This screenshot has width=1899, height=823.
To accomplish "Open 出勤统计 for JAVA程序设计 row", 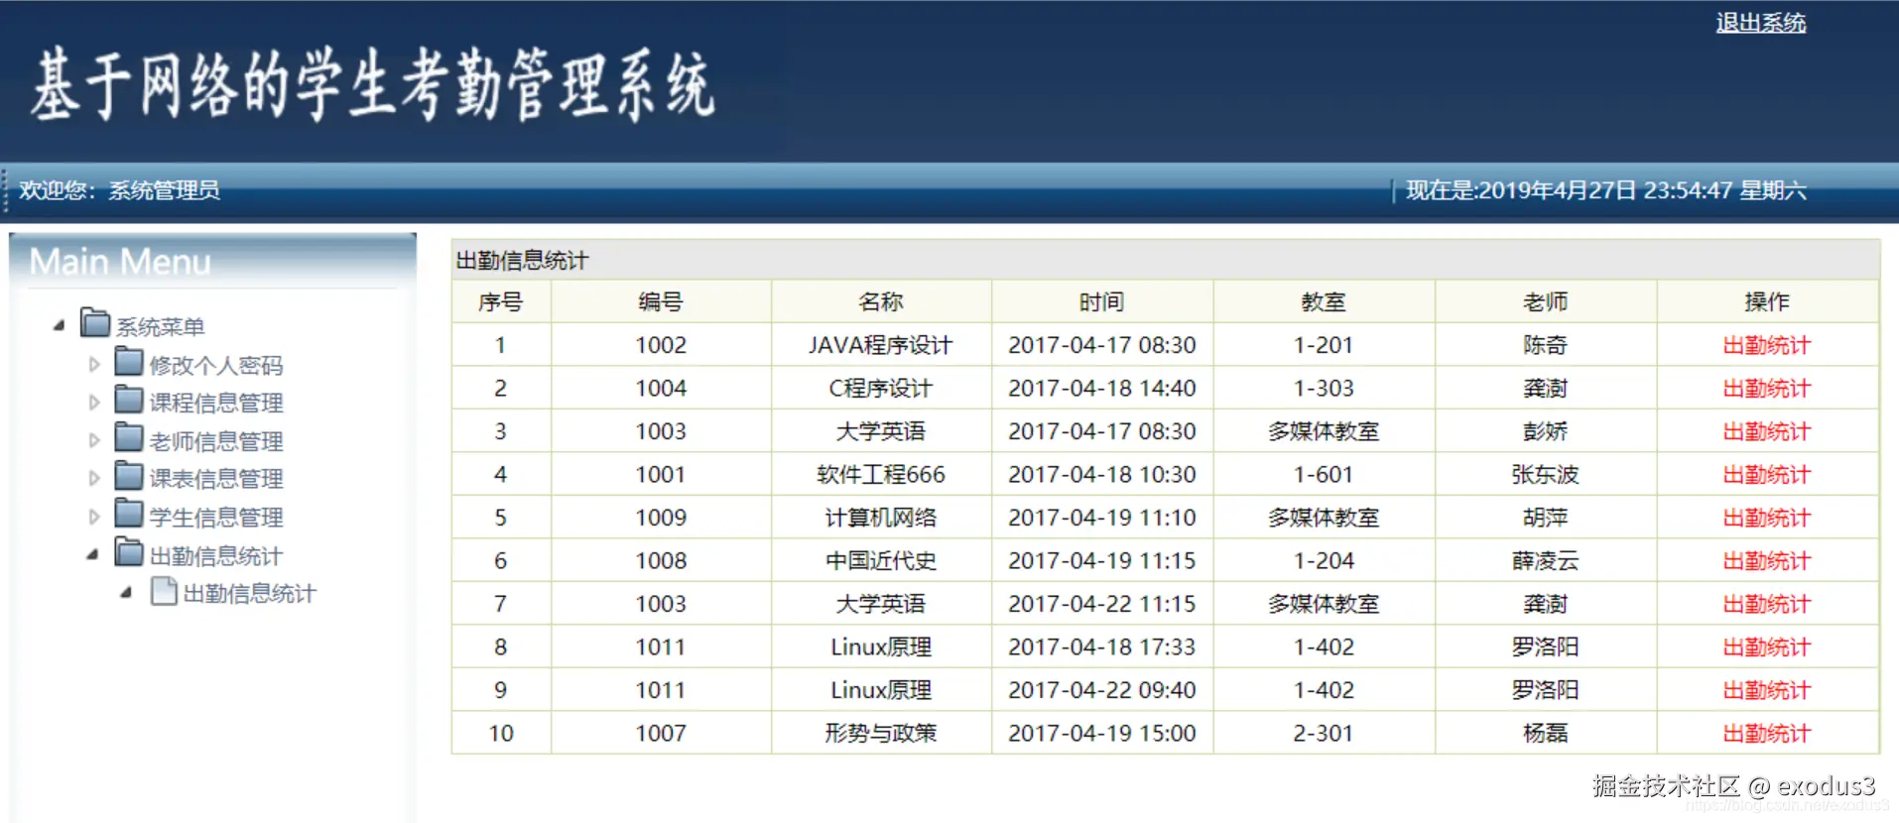I will [x=1766, y=345].
